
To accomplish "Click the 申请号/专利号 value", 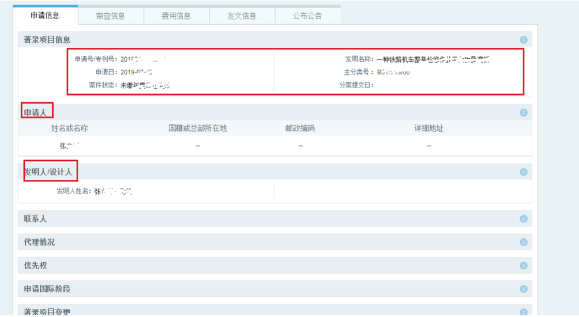I will point(143,59).
